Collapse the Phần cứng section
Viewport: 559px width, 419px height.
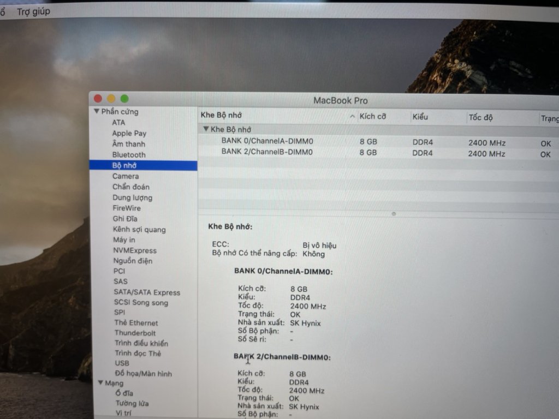[x=97, y=111]
